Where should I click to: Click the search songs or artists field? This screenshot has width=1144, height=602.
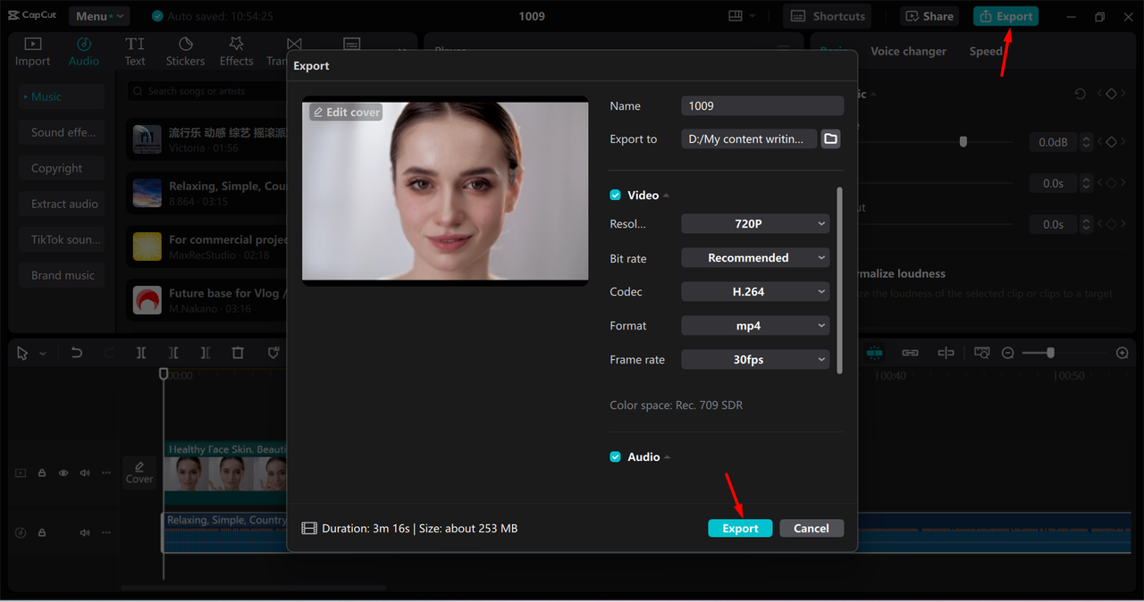click(x=207, y=90)
